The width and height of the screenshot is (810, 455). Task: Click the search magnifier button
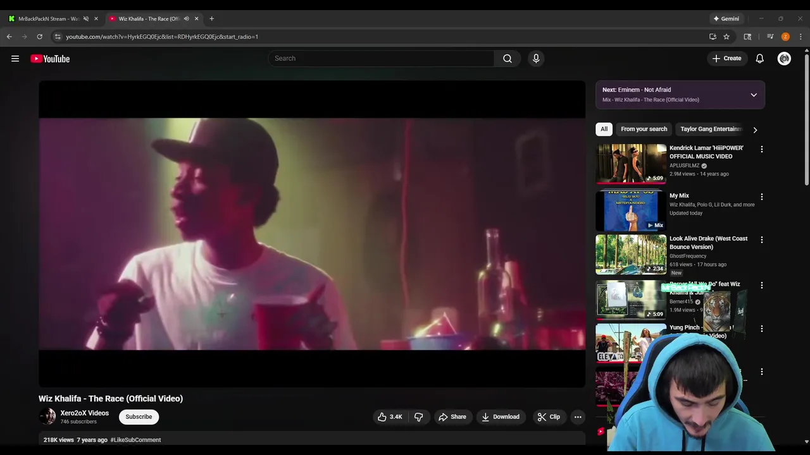(508, 59)
